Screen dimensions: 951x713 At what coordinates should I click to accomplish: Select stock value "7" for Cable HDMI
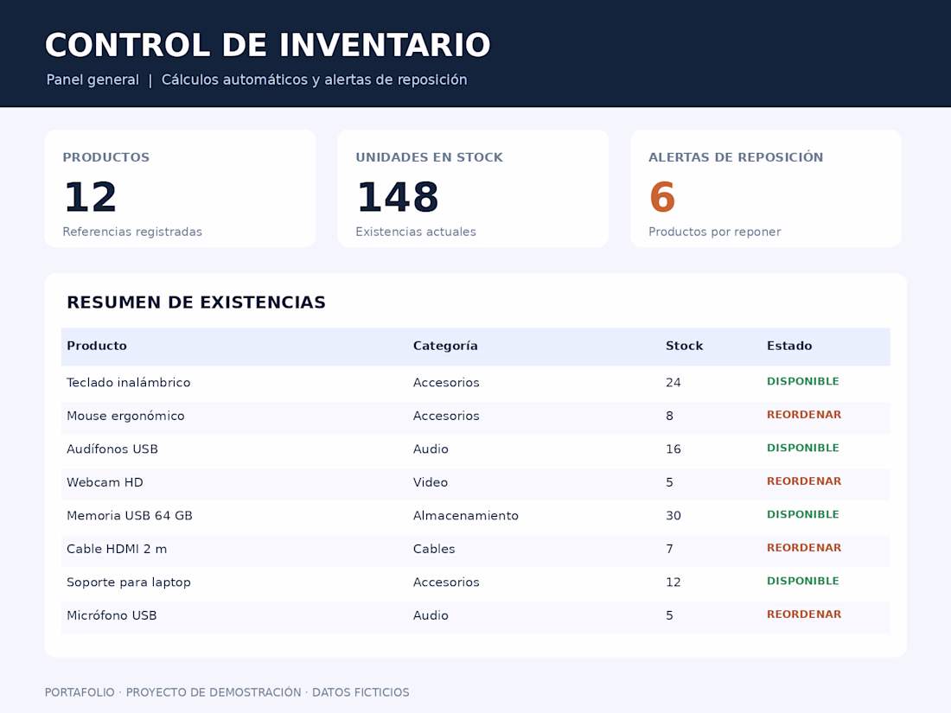click(x=669, y=550)
